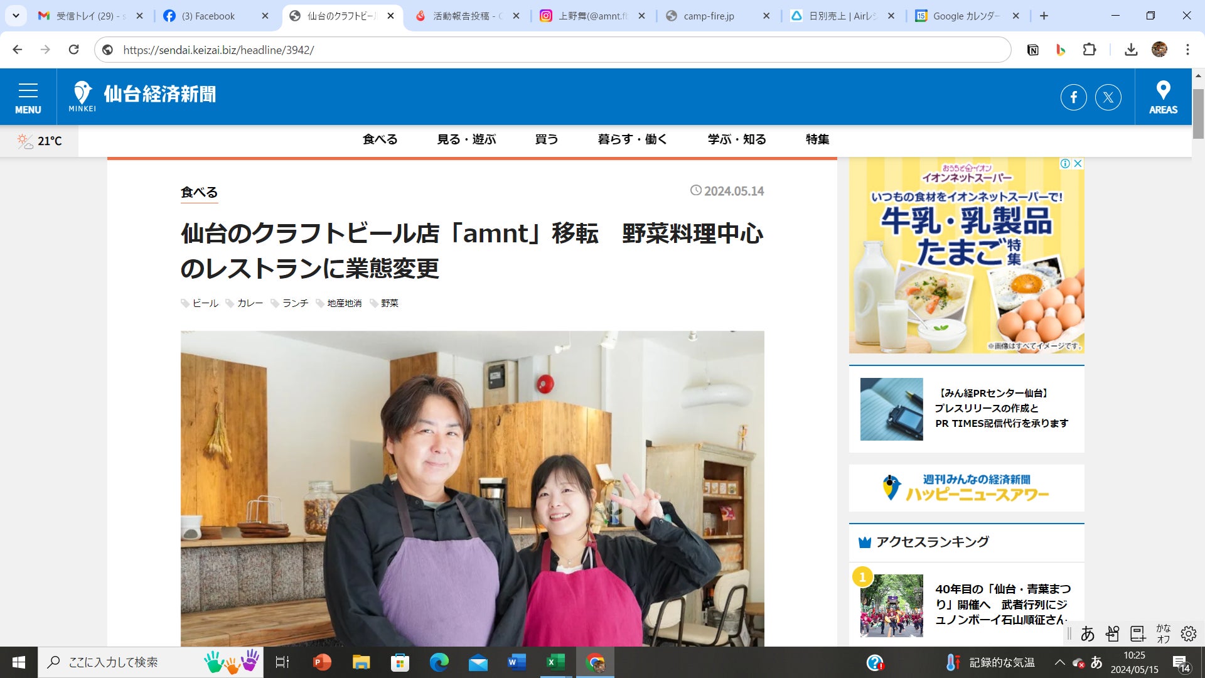Click the page vertical scrollbar thumb

(1198, 113)
